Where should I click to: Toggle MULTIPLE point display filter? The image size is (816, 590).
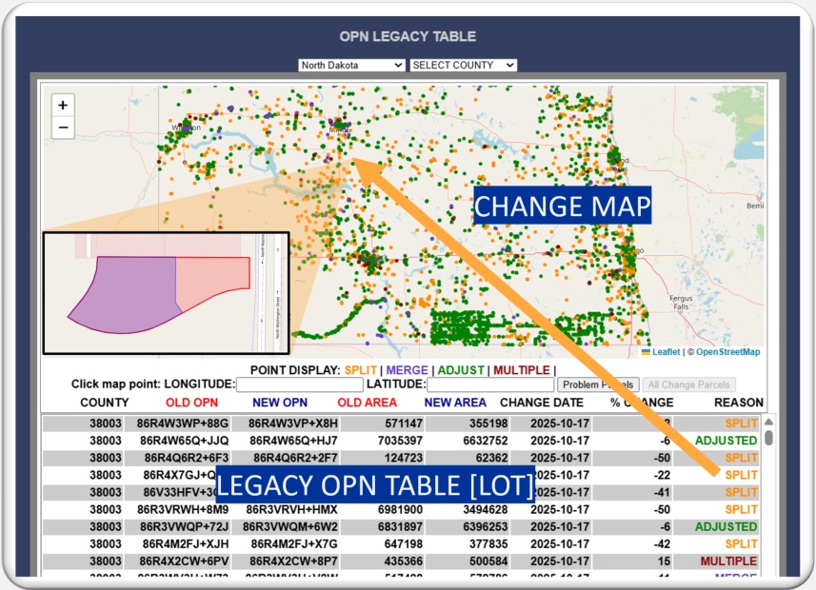pyautogui.click(x=521, y=370)
